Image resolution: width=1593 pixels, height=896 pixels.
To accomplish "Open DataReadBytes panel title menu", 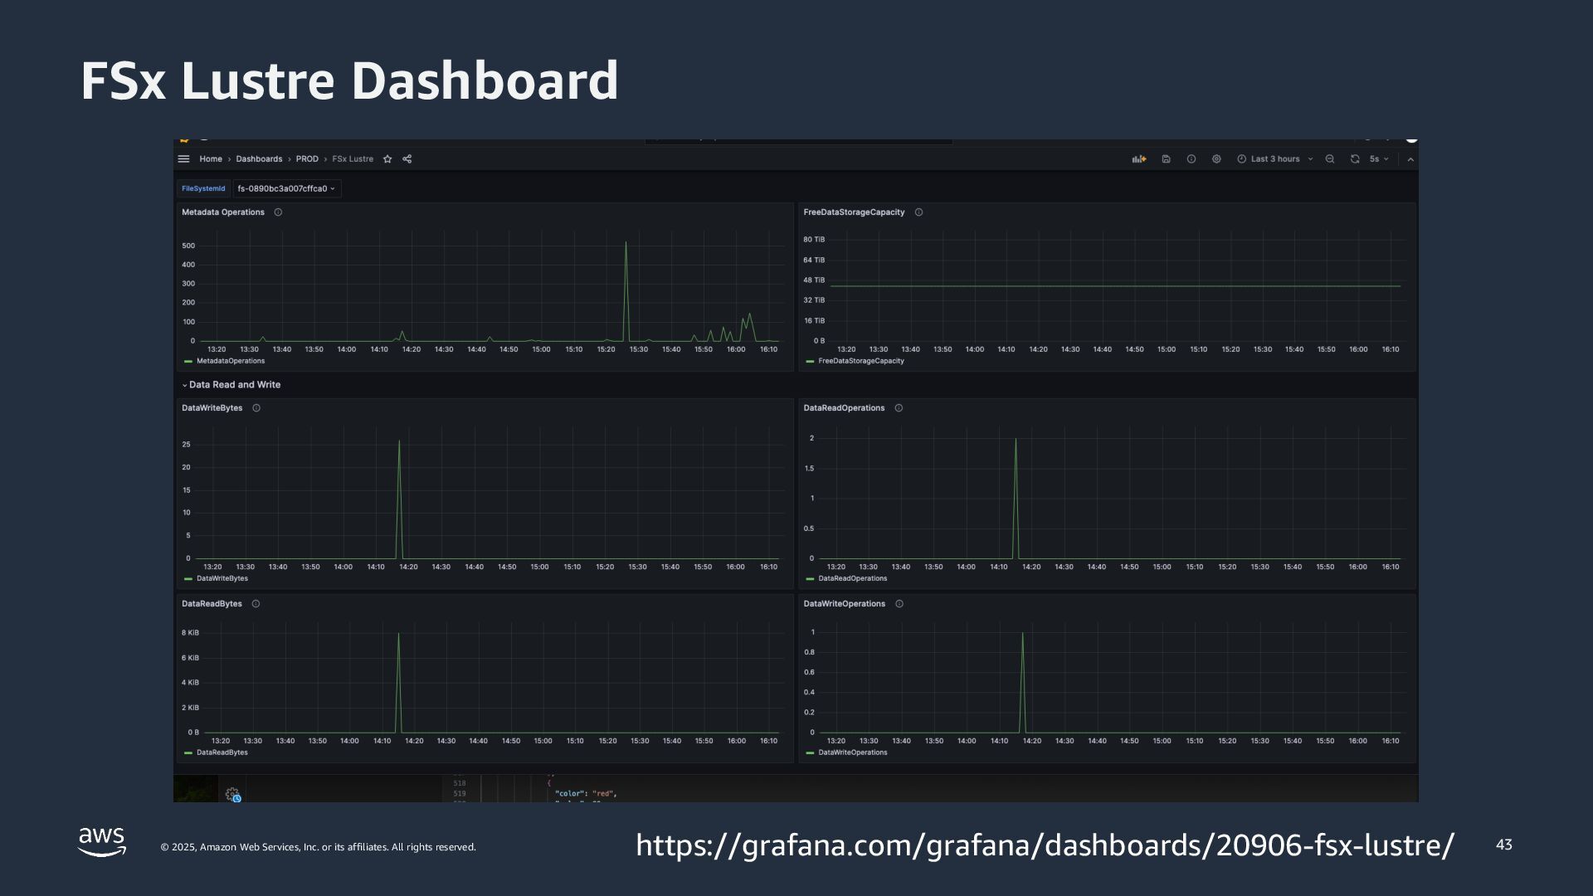I will 212,604.
